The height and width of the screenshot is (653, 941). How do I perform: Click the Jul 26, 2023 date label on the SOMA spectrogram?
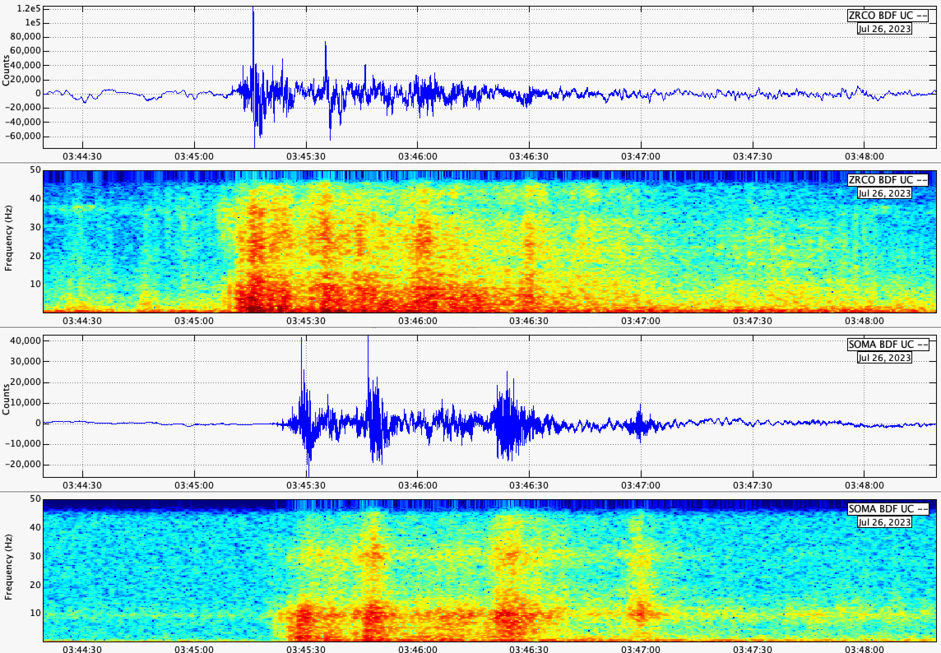click(884, 522)
